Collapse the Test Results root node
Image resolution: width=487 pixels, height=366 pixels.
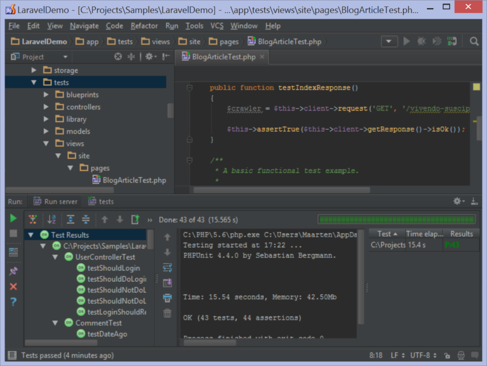pyautogui.click(x=30, y=235)
